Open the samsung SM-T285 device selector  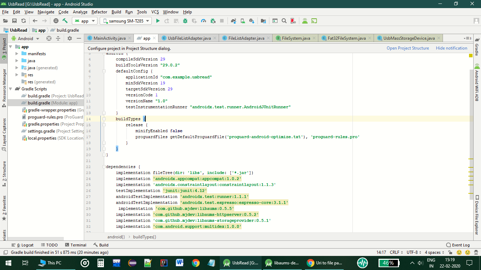[125, 21]
